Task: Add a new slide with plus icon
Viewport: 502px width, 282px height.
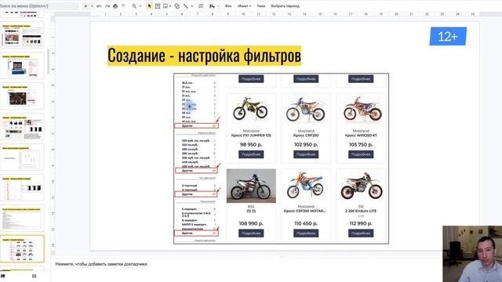Action: [x=85, y=6]
